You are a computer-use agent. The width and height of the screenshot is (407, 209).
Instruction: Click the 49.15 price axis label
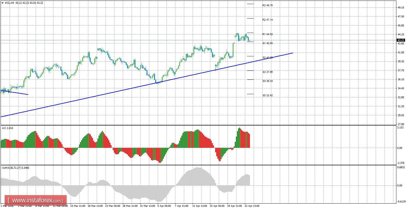[x=401, y=8]
